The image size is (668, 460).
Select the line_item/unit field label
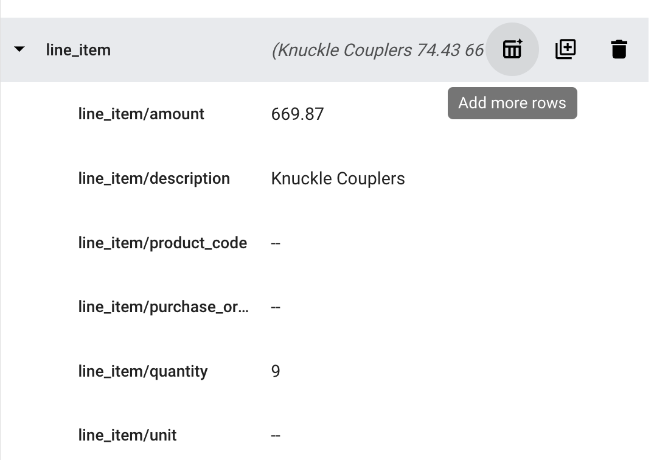pyautogui.click(x=127, y=435)
